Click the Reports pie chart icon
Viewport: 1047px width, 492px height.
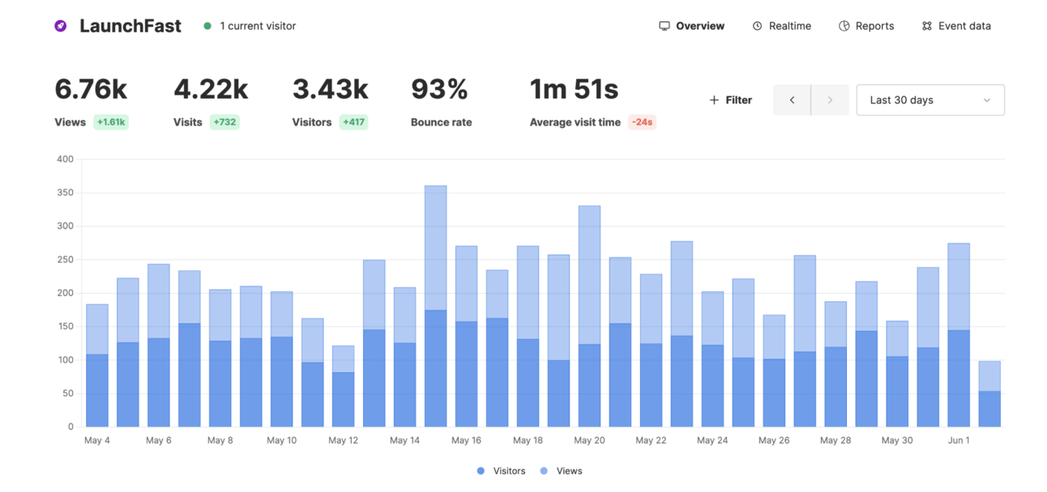point(844,26)
